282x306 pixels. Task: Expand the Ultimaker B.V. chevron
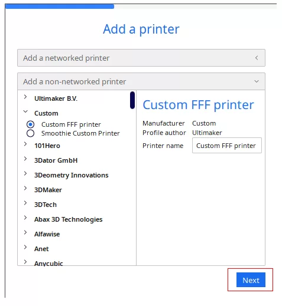(x=25, y=97)
